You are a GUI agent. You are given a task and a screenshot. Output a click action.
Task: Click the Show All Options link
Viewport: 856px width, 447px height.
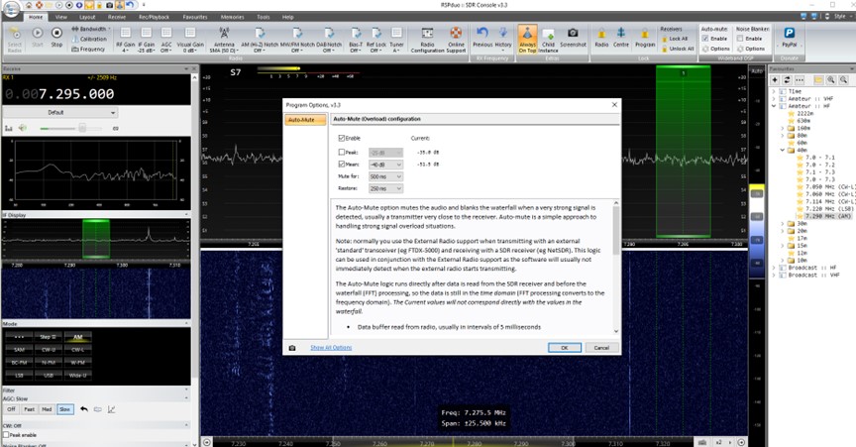(331, 348)
